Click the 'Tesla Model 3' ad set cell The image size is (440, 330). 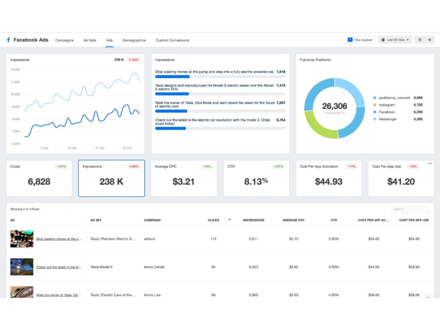pyautogui.click(x=101, y=267)
